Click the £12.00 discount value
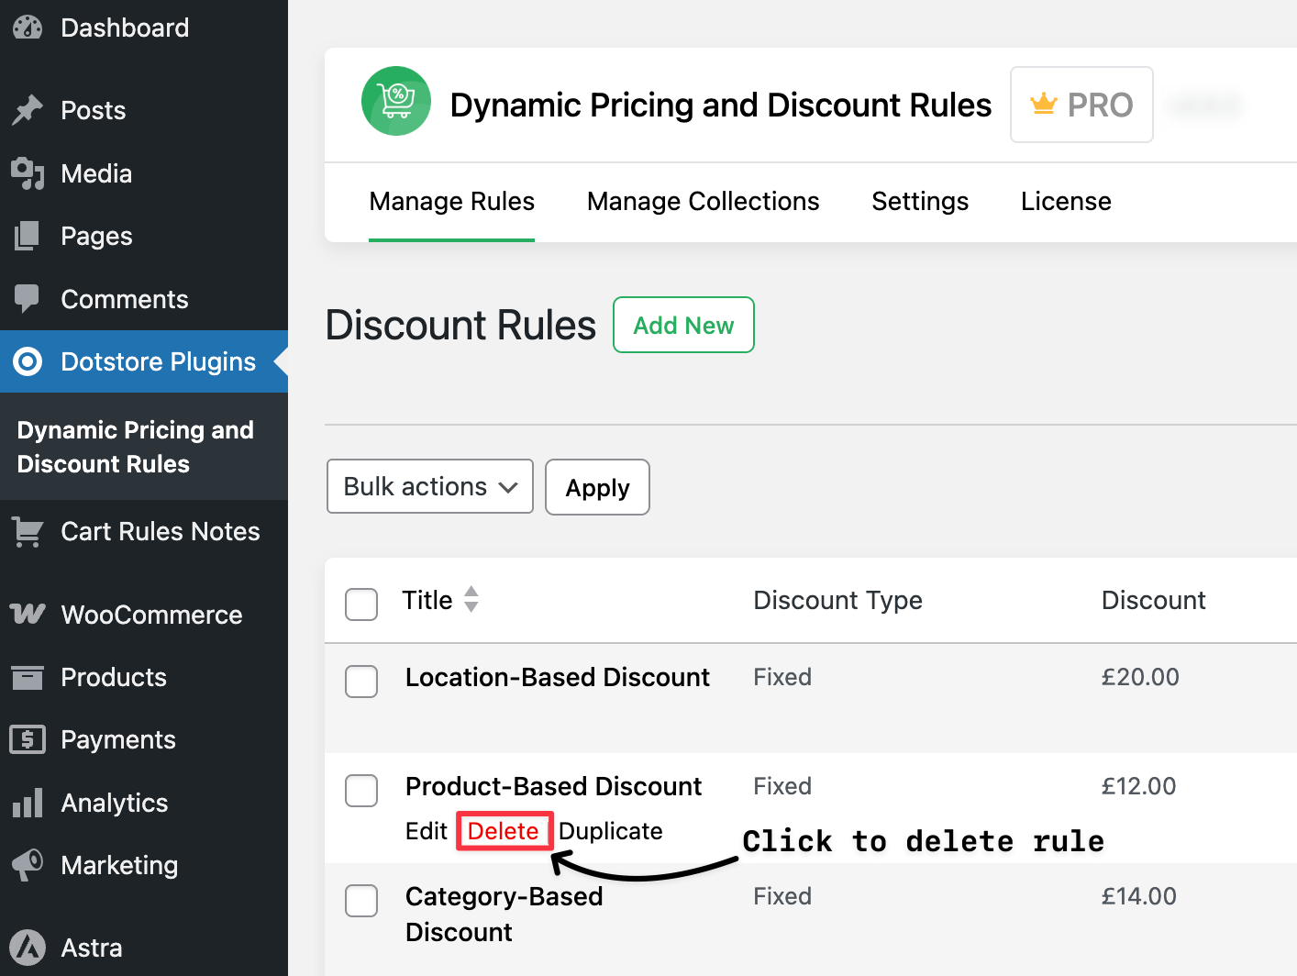The height and width of the screenshot is (976, 1297). click(x=1138, y=786)
